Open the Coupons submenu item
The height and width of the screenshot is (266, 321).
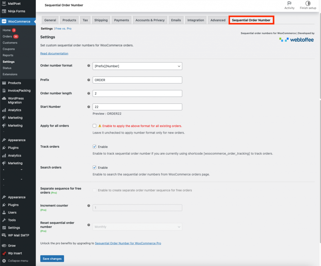pyautogui.click(x=8, y=49)
